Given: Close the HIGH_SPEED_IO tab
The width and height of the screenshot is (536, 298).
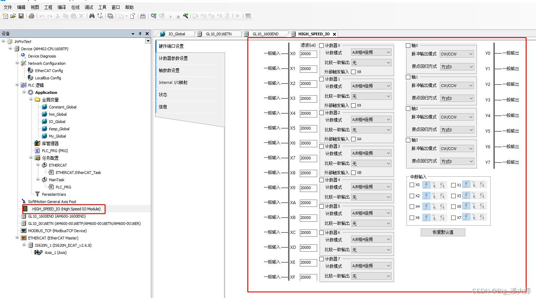Looking at the screenshot, I should (x=334, y=34).
